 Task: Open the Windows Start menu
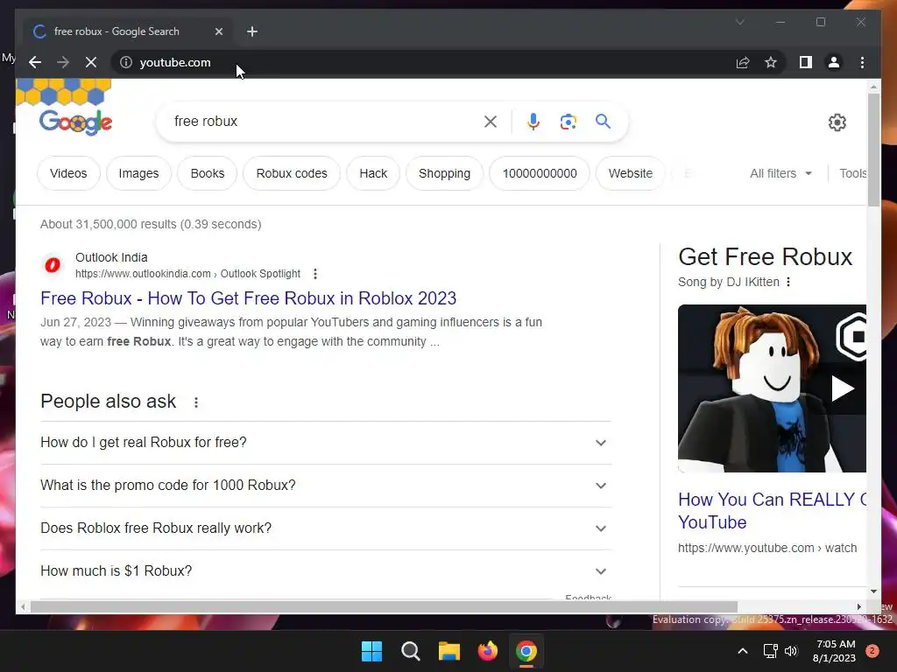pyautogui.click(x=371, y=651)
